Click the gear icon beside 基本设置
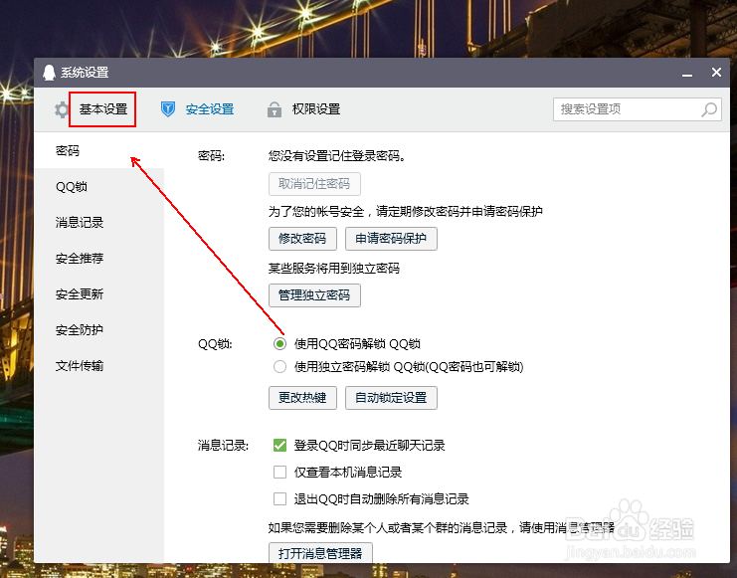 [61, 109]
